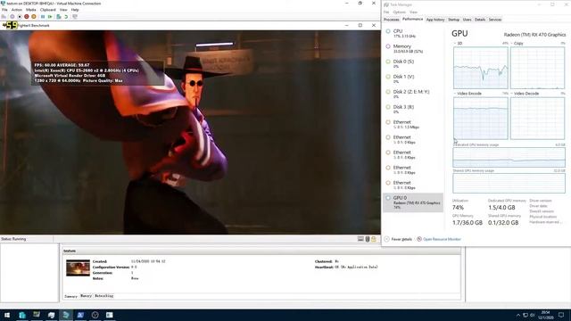Select Disk 0 (S:) in sidebar

(413, 63)
